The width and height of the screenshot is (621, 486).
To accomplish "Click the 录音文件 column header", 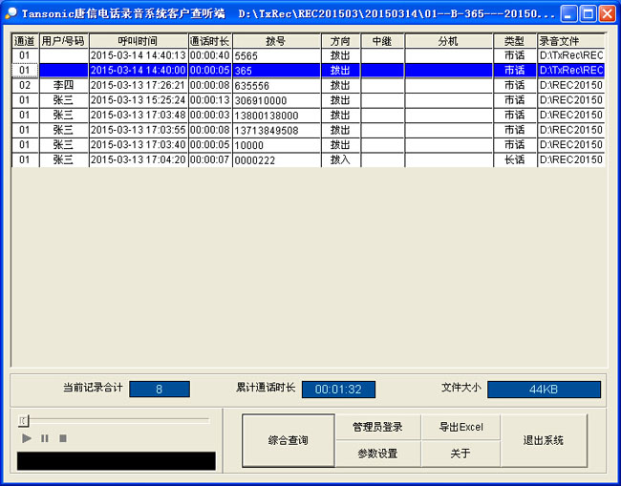I will [x=569, y=42].
